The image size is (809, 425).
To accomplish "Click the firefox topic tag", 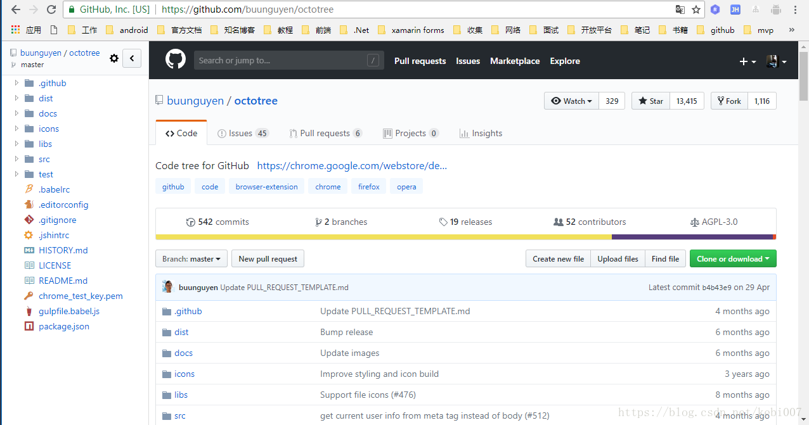I will [x=368, y=186].
